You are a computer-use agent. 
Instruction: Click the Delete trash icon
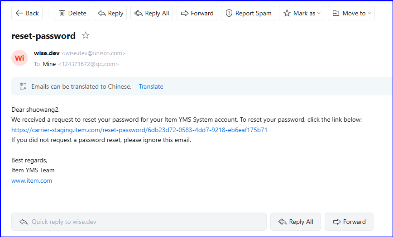[62, 13]
